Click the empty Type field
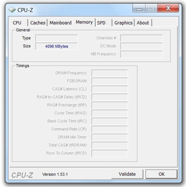The width and height of the screenshot is (186, 187). [56, 38]
